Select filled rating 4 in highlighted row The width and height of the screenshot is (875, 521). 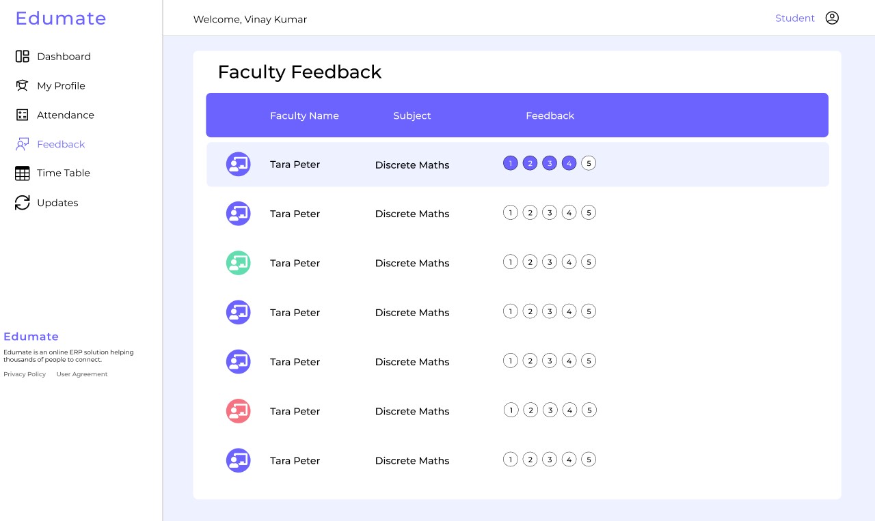569,163
